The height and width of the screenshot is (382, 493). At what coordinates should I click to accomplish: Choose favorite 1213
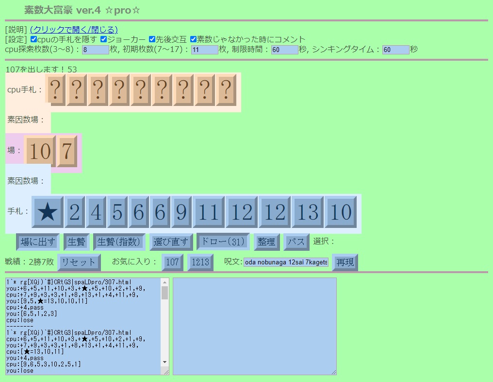(200, 262)
